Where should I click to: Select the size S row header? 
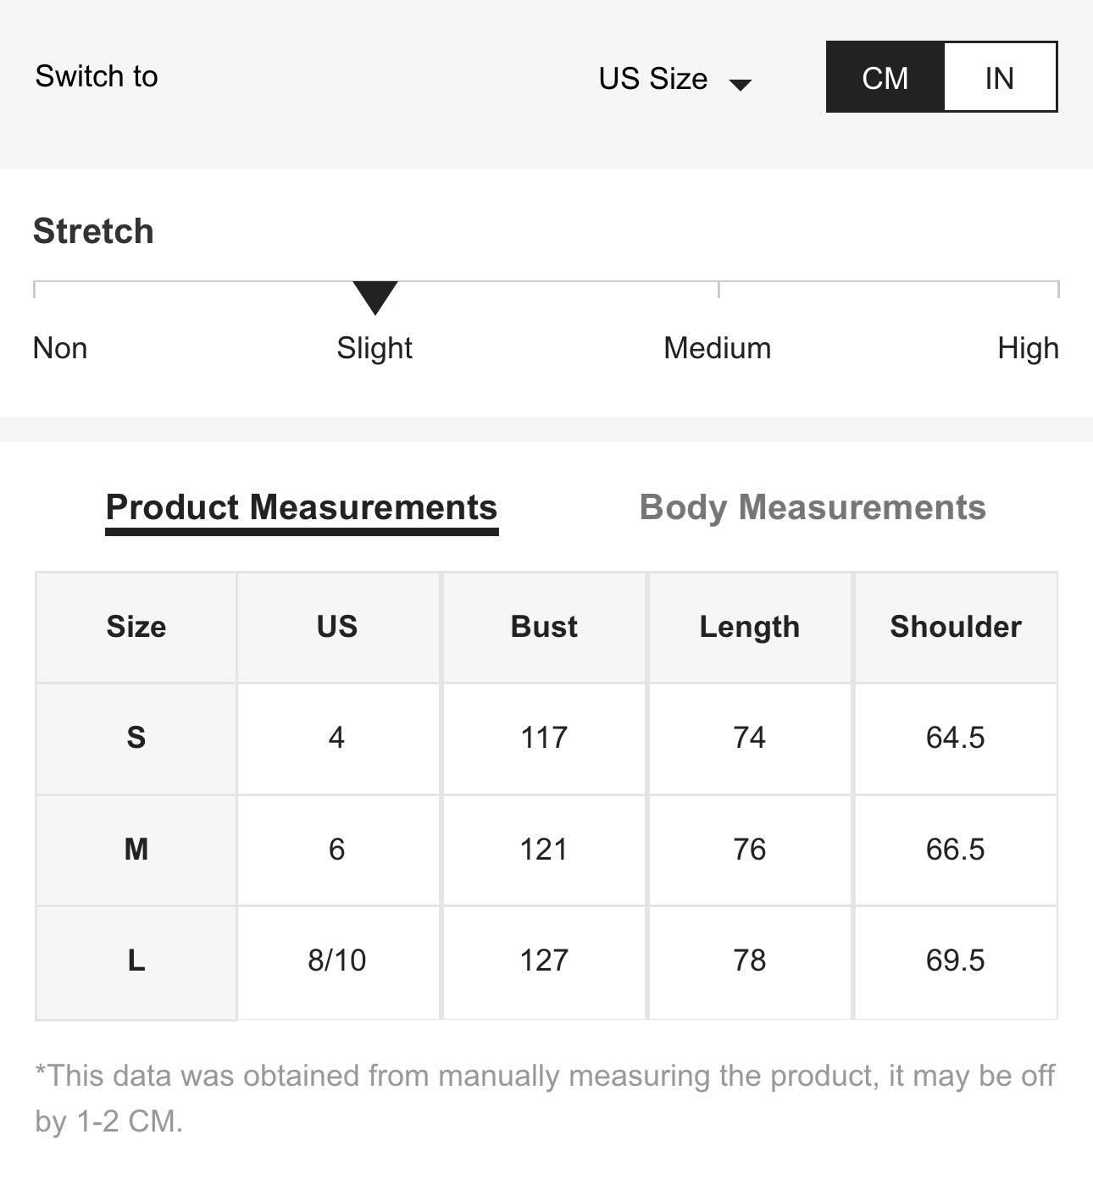tap(136, 738)
